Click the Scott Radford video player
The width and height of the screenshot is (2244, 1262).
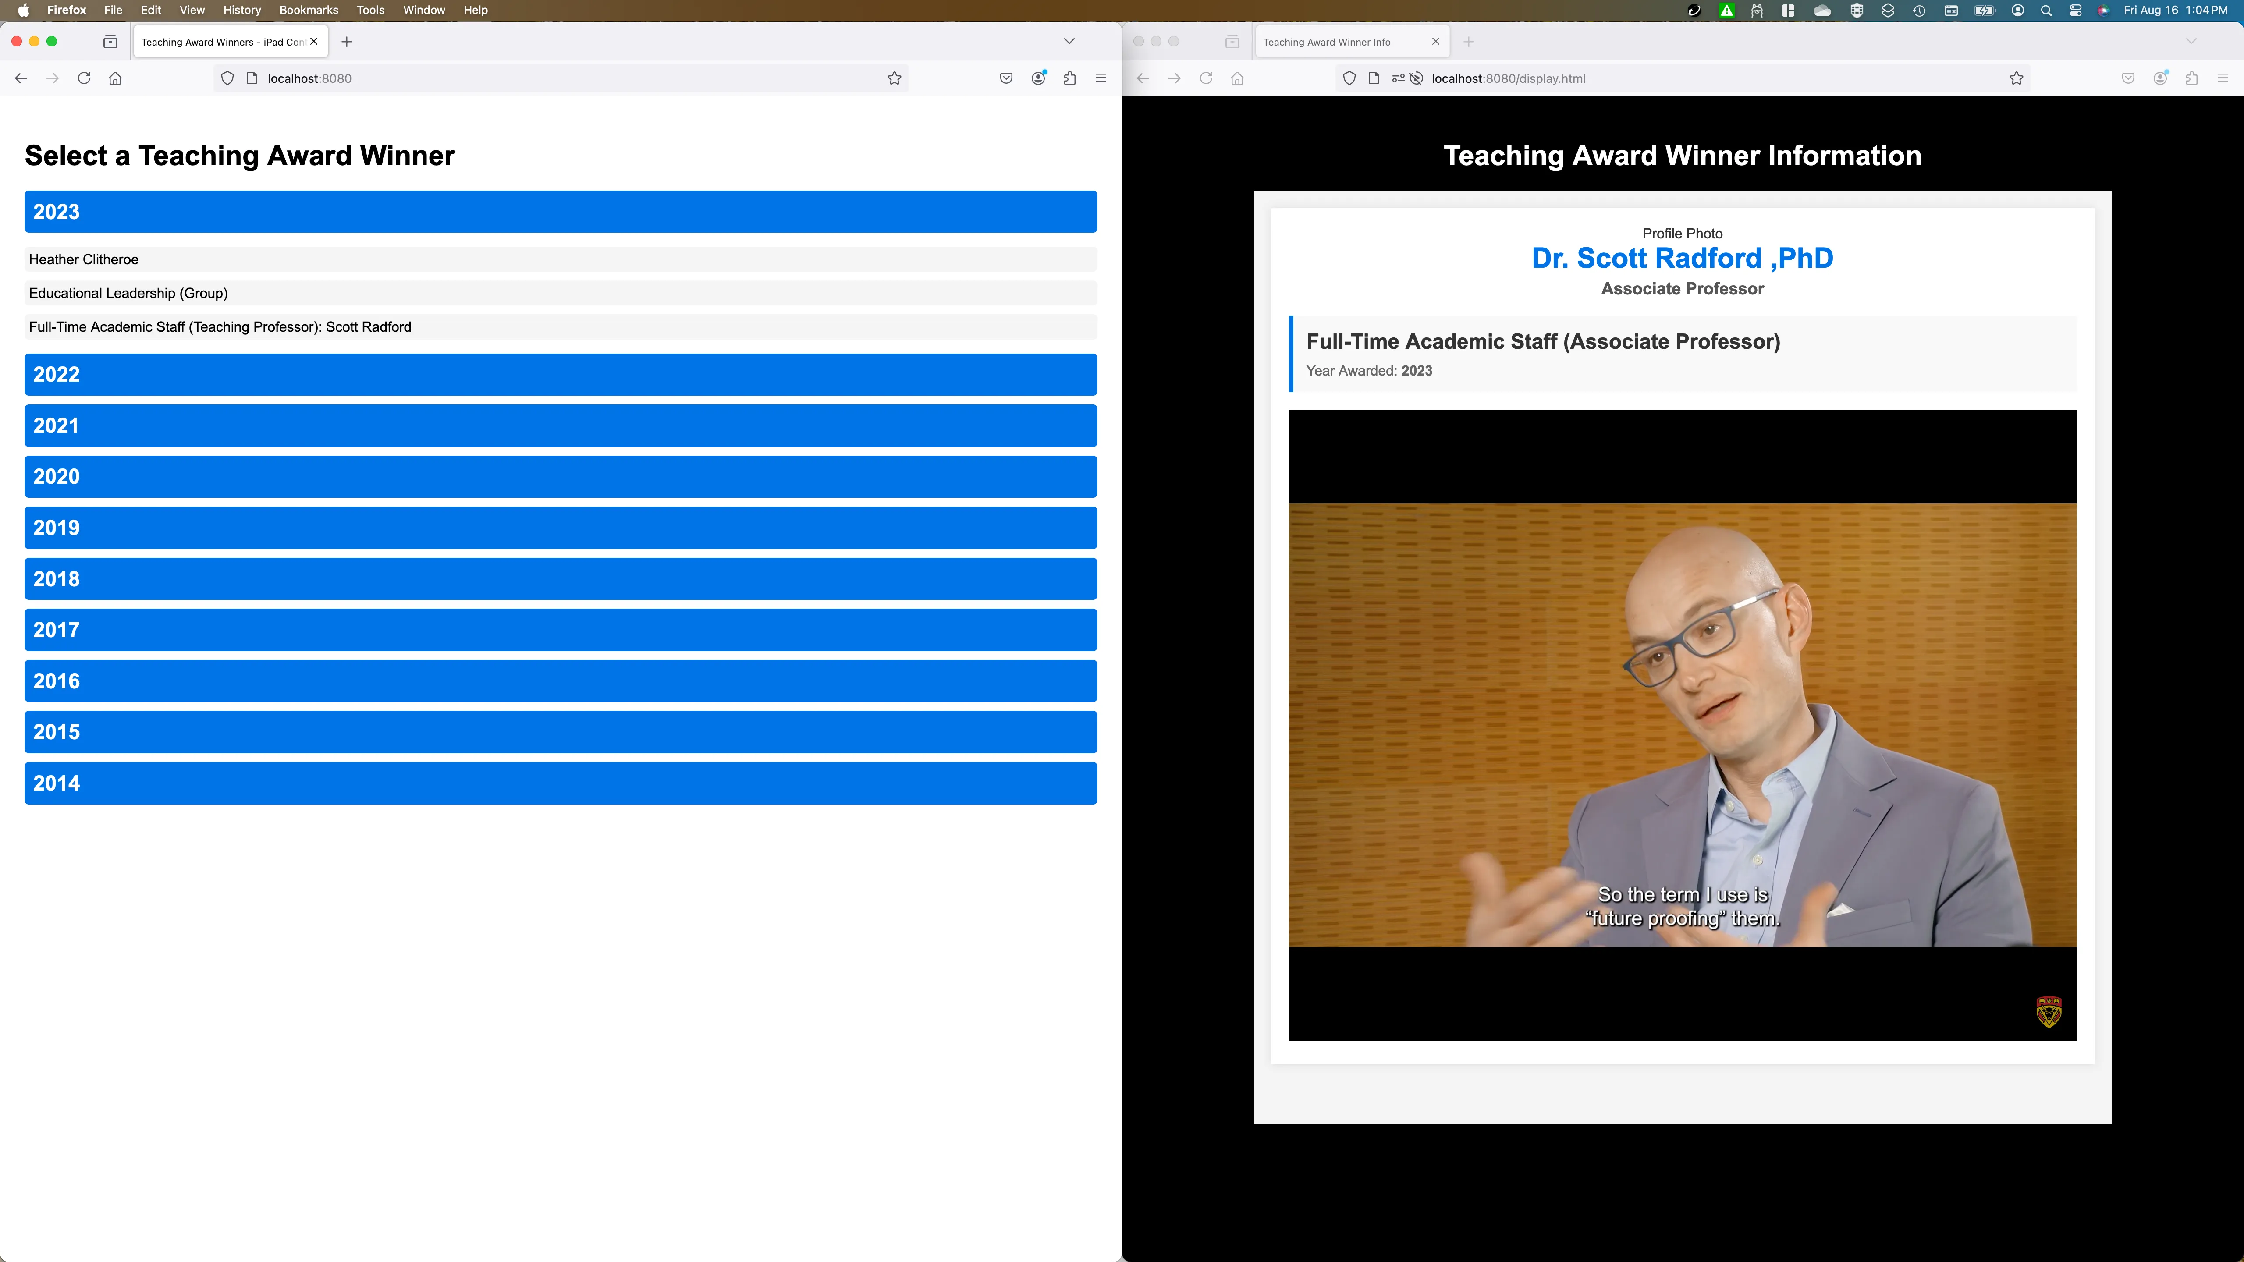point(1682,725)
